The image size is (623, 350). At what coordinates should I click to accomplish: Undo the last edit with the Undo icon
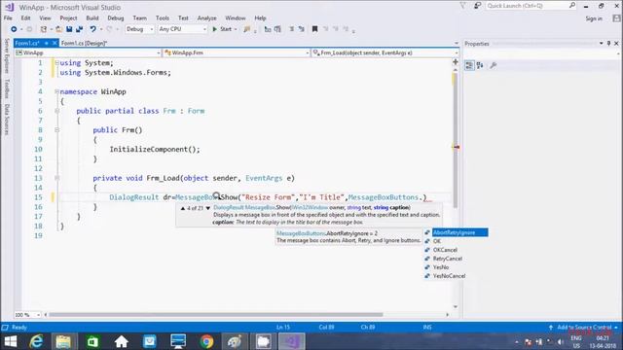coord(92,29)
